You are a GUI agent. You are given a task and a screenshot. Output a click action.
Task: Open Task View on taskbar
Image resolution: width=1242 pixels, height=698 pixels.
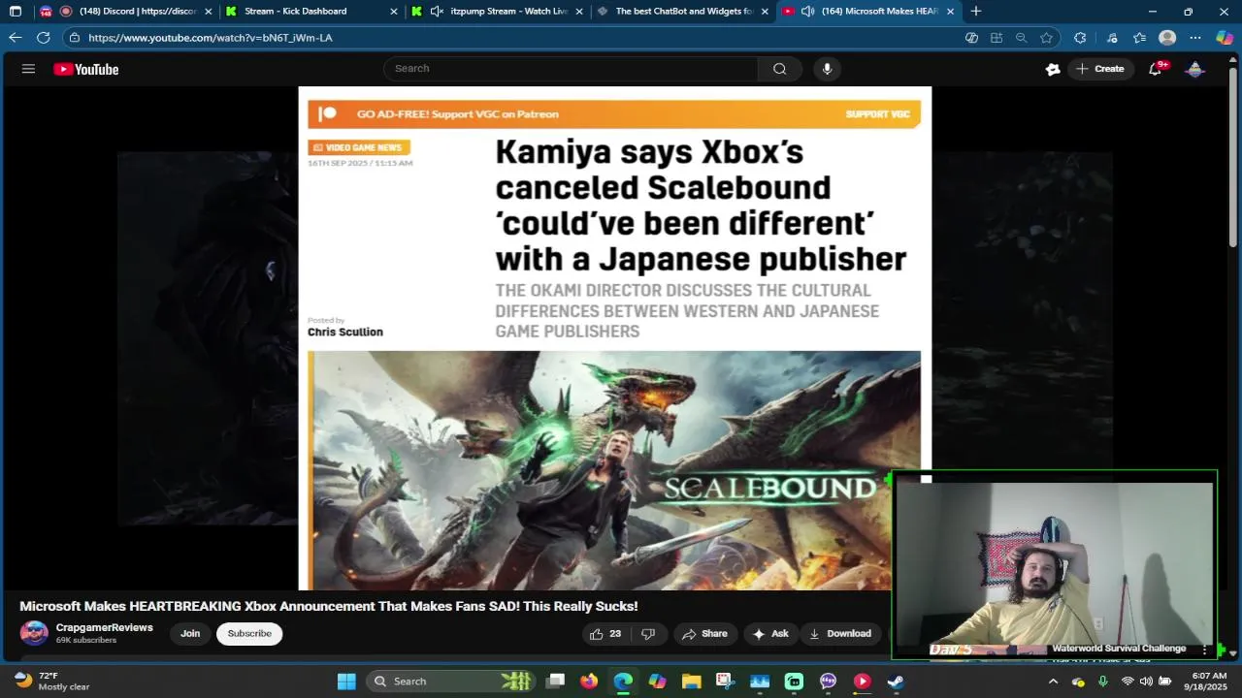click(x=555, y=682)
